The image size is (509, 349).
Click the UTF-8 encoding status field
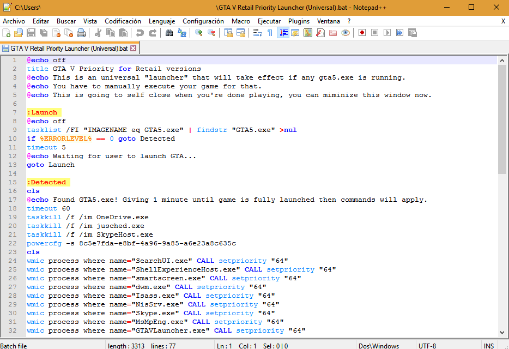[448, 346]
